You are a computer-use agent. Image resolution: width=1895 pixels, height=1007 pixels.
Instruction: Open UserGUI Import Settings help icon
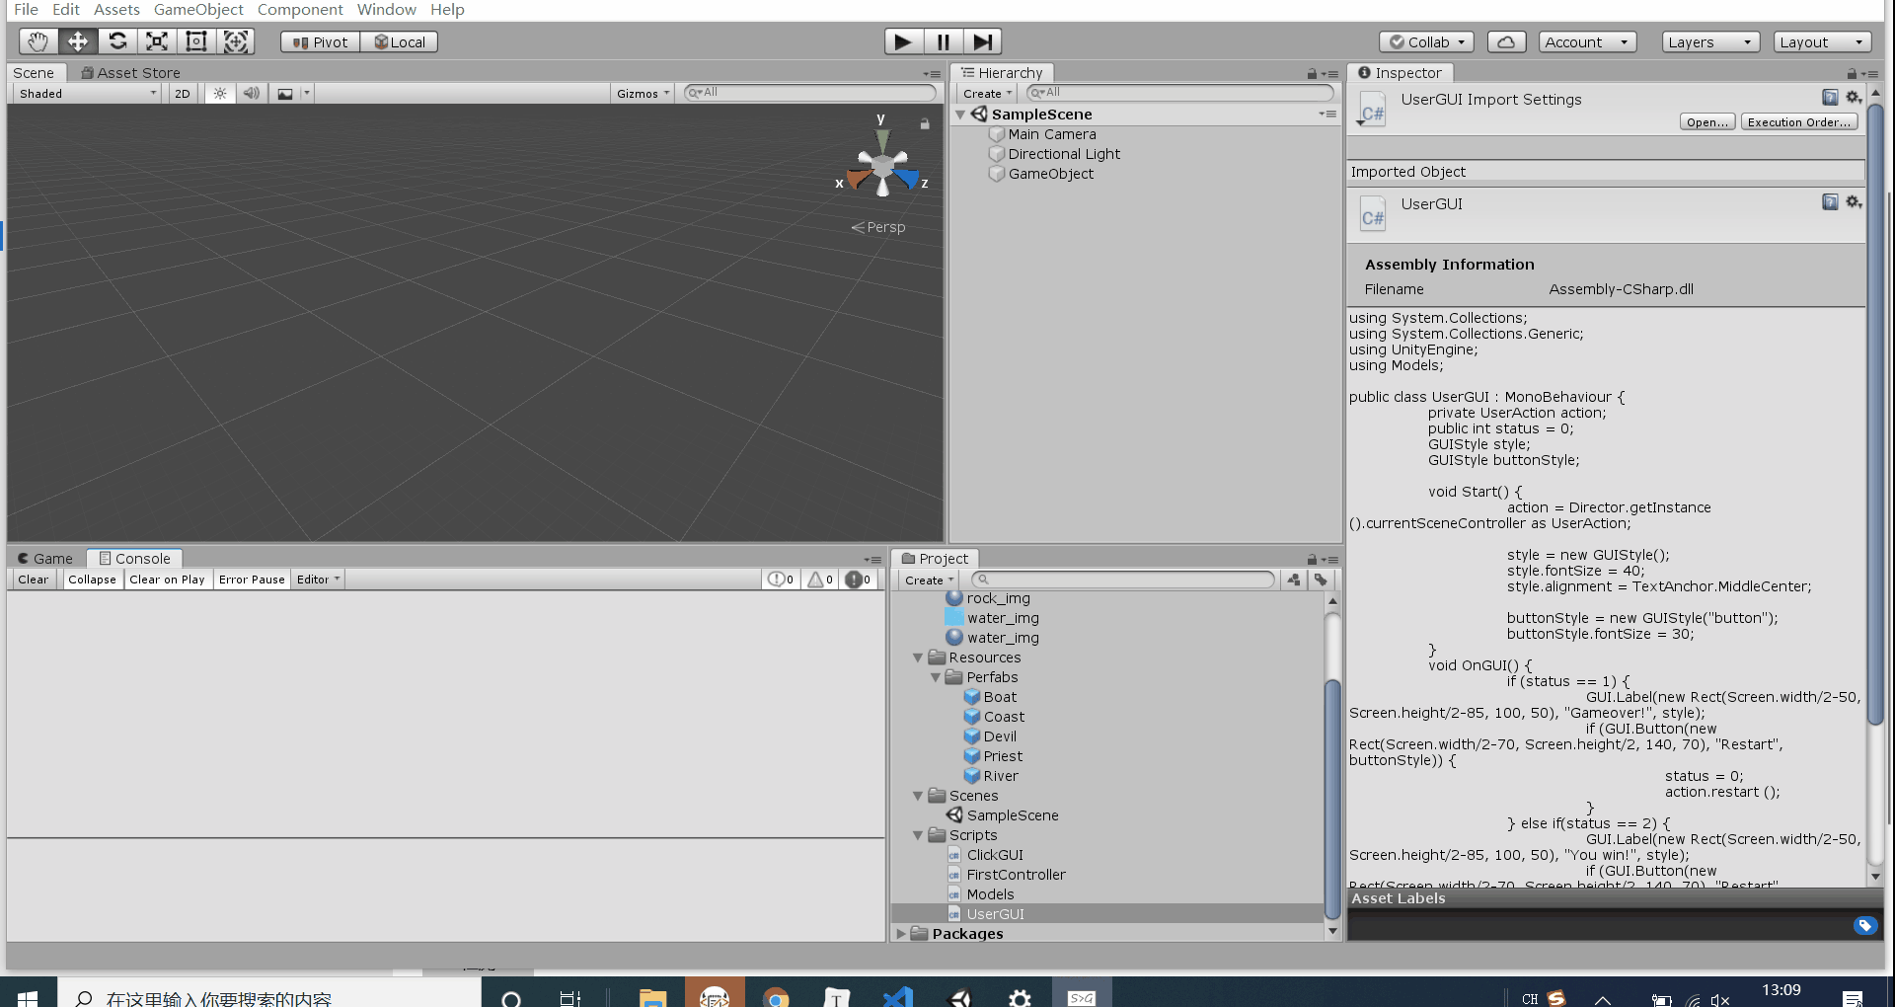tap(1830, 97)
